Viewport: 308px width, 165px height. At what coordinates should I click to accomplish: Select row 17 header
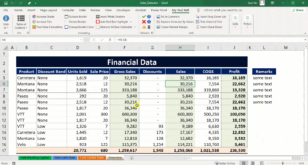pyautogui.click(x=4, y=150)
